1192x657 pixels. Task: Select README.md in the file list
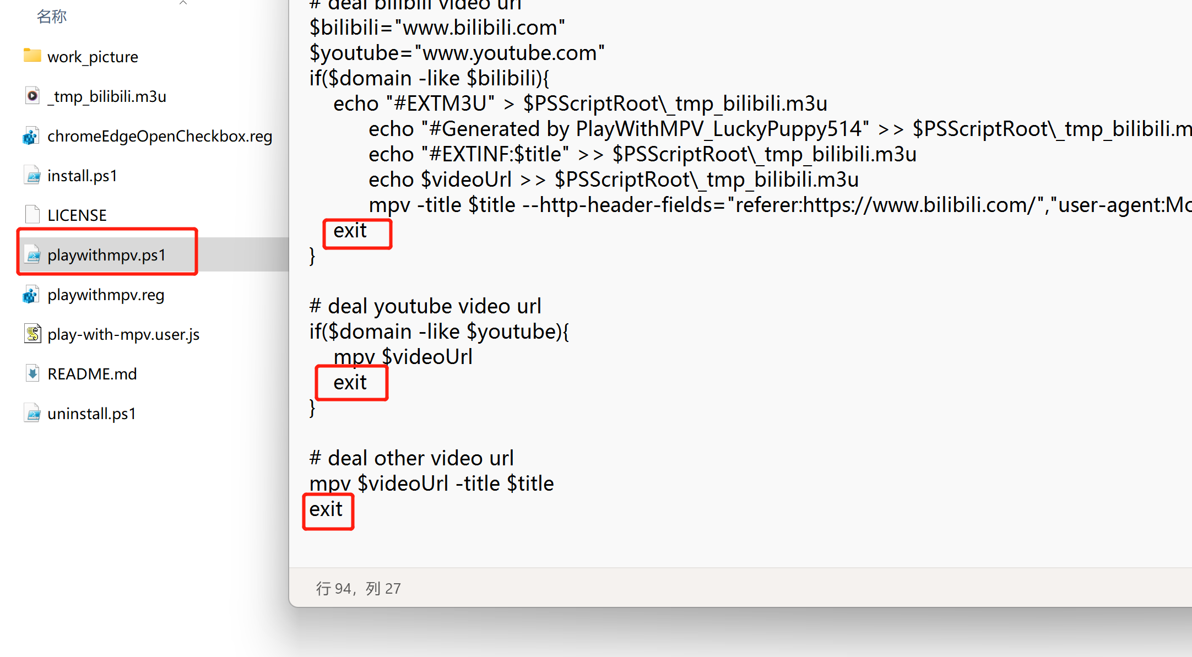(92, 373)
